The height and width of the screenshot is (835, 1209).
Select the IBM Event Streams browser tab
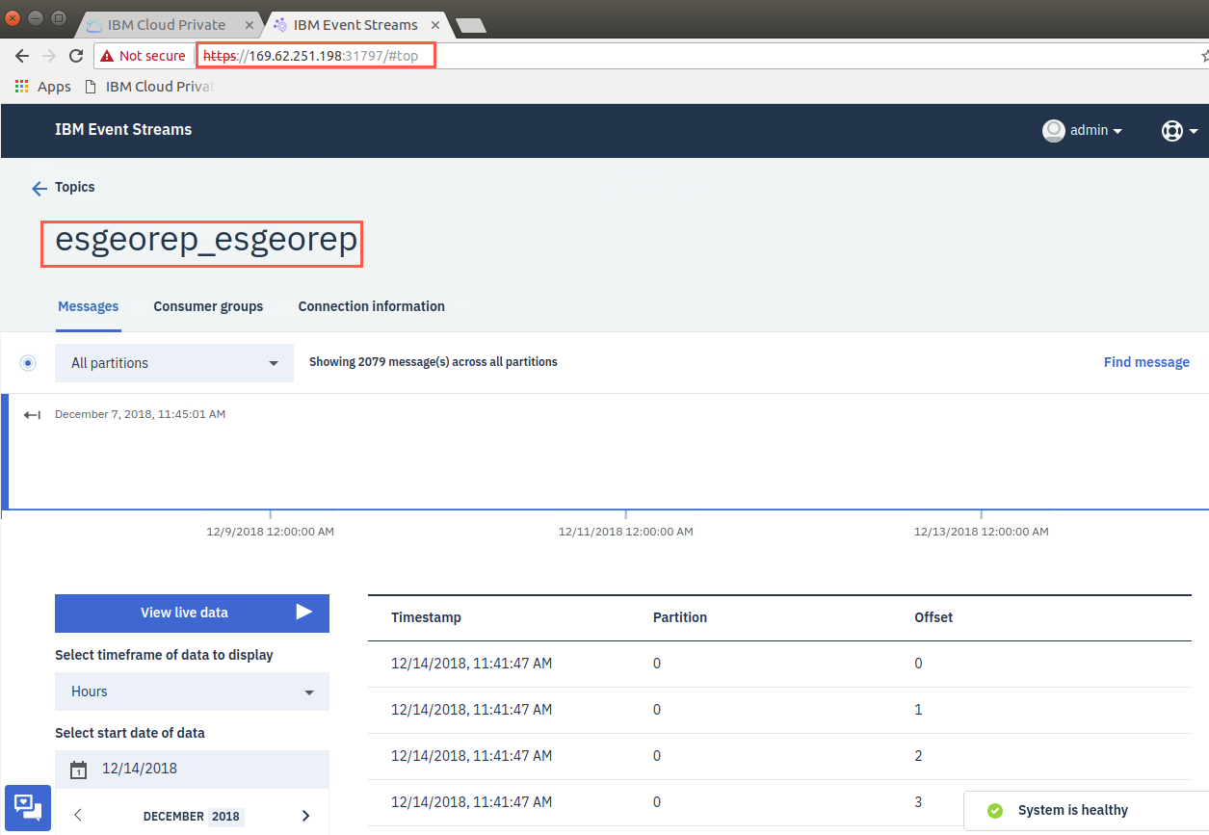tap(356, 25)
